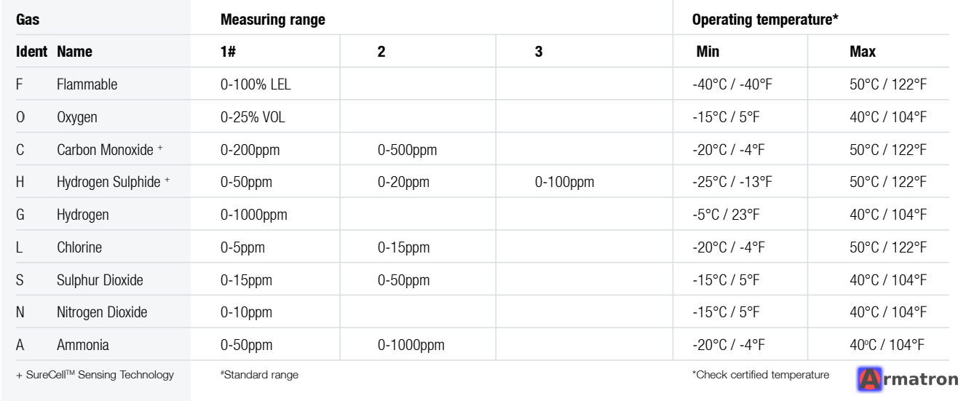Click the Standard range footnote text
This screenshot has width=966, height=401.
pyautogui.click(x=259, y=375)
